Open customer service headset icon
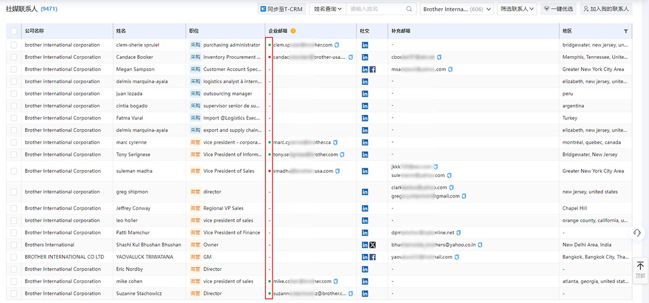649x303 pixels. 637,232
